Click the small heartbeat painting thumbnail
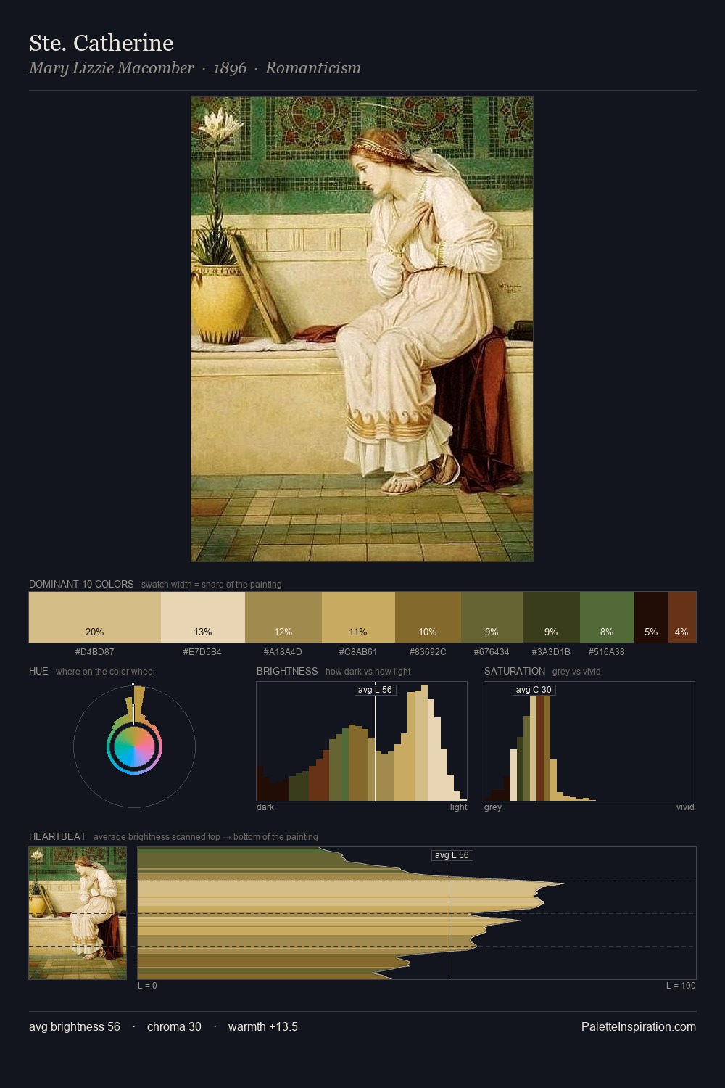Viewport: 725px width, 1088px height. tap(78, 913)
